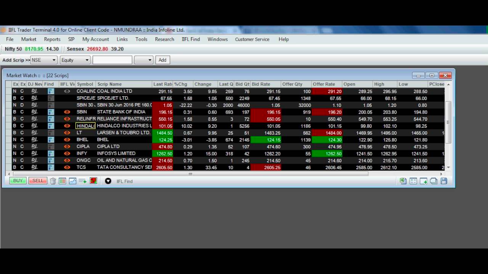This screenshot has height=274, width=488.
Task: Click the DJ News icon in COAL INDIA row
Action: tap(34, 91)
